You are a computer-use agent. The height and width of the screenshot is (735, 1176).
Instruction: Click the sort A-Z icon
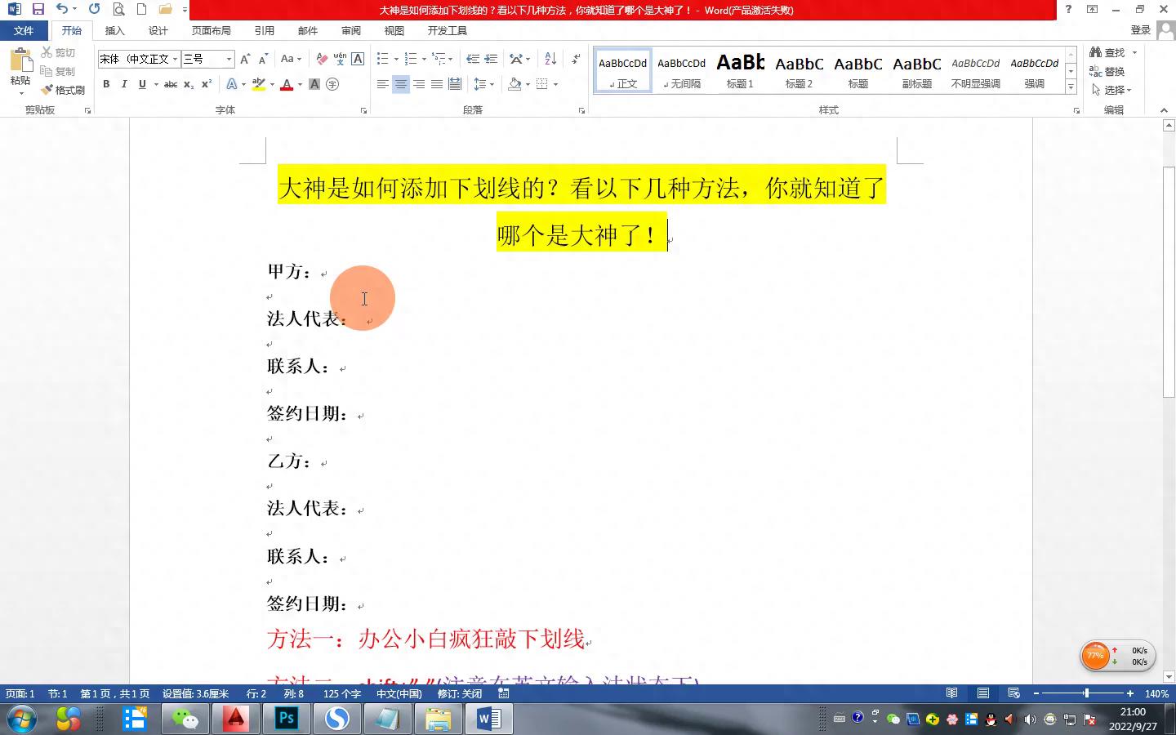click(x=550, y=59)
